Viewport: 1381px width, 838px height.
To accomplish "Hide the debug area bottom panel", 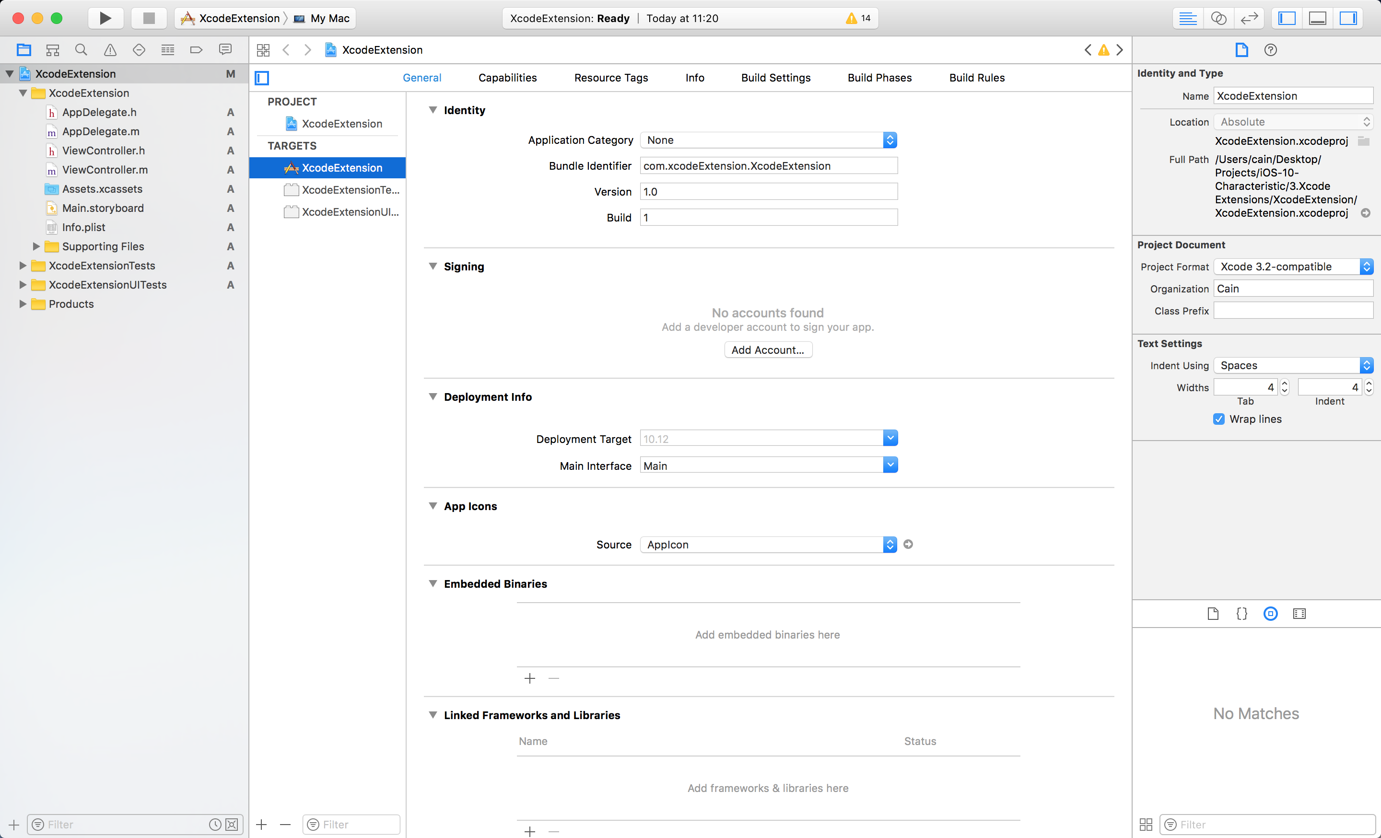I will click(1317, 18).
